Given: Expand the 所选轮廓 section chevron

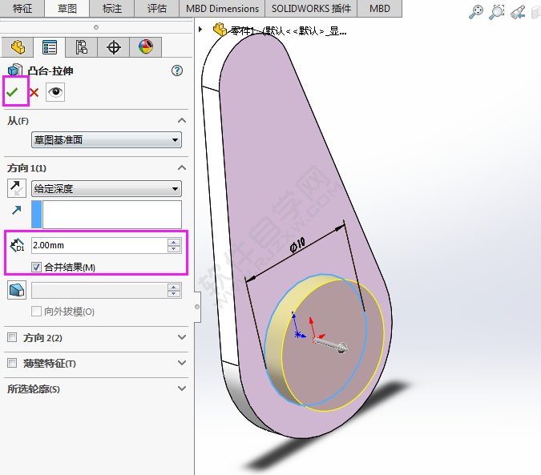Looking at the screenshot, I should (182, 388).
